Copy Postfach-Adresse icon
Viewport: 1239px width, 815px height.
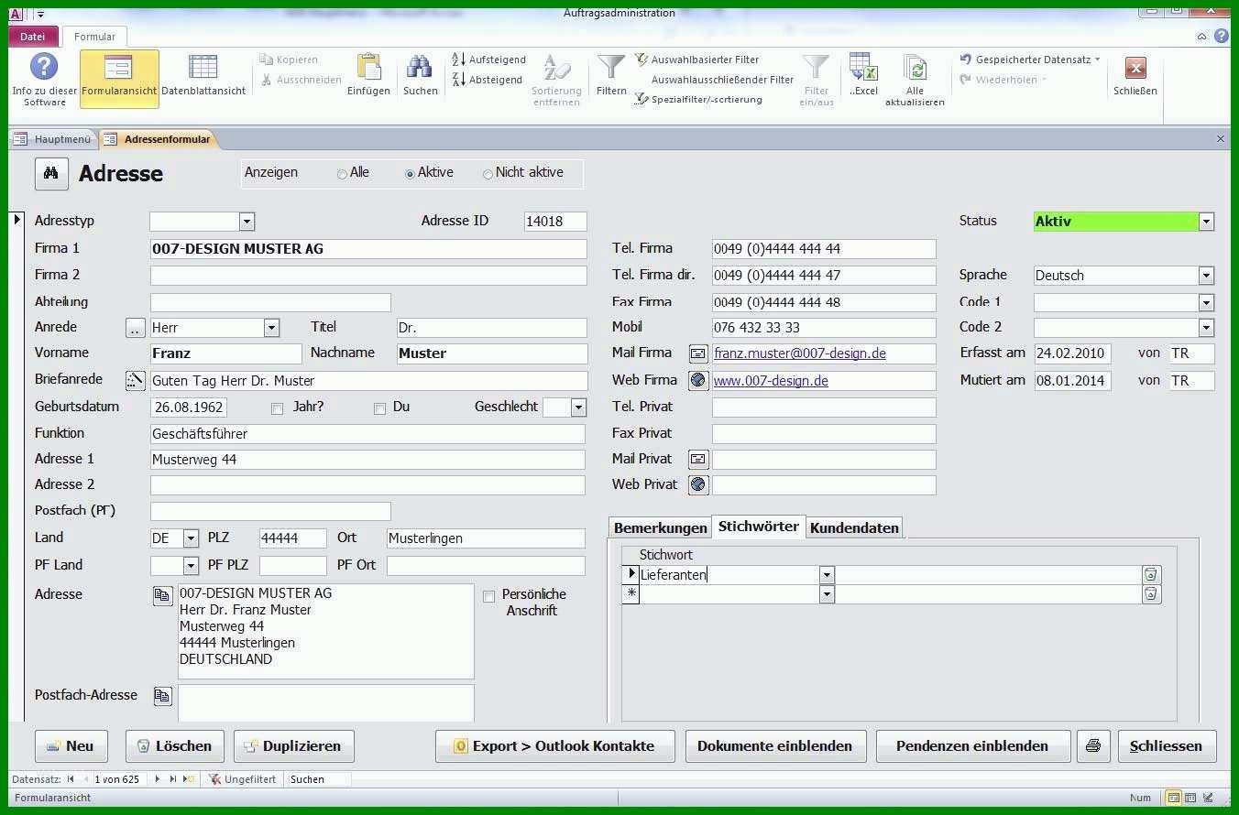pos(162,696)
